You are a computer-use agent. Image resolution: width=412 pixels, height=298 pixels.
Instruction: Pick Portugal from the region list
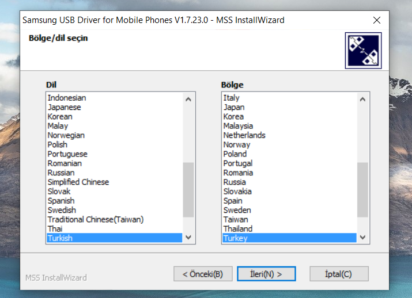pos(290,163)
